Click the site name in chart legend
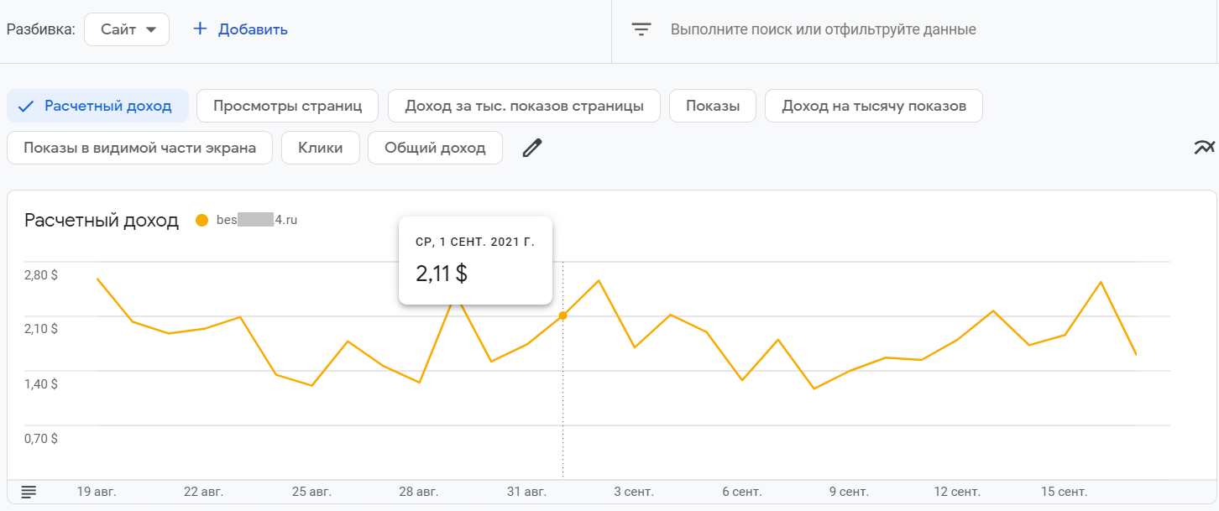Viewport: 1219px width, 511px height. 257,221
